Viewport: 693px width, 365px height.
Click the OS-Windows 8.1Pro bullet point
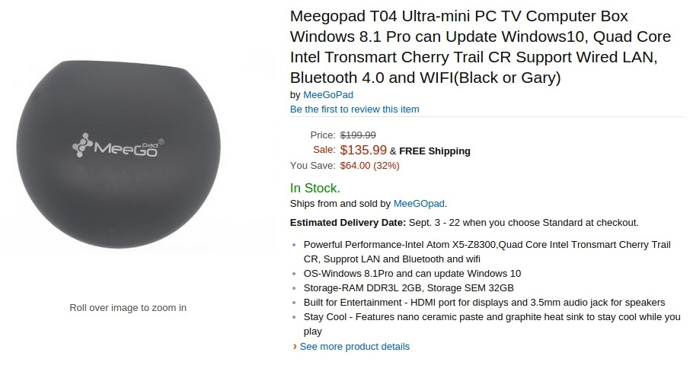(412, 274)
